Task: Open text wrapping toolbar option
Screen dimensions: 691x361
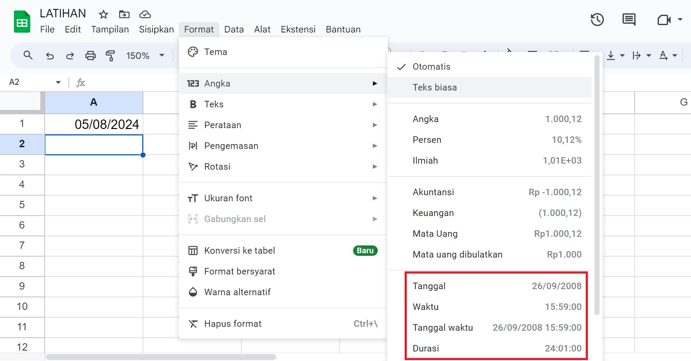Action: point(636,55)
